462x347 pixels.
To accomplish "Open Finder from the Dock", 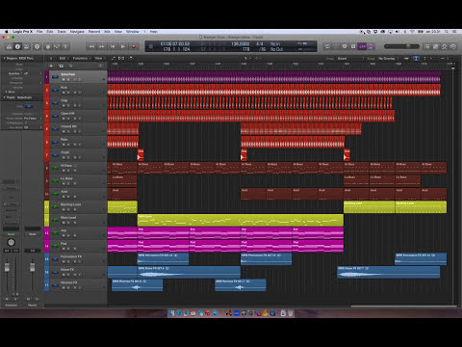I will pos(171,313).
